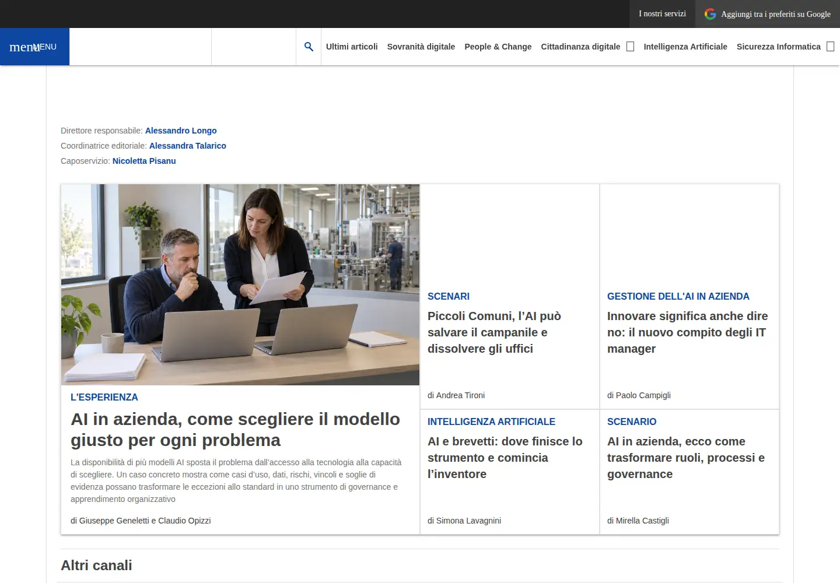Open Nicoletta Pisanu author link
840x583 pixels.
[x=144, y=161]
